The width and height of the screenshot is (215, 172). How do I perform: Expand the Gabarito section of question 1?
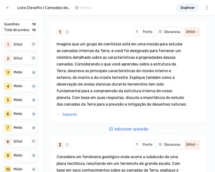click(58, 114)
